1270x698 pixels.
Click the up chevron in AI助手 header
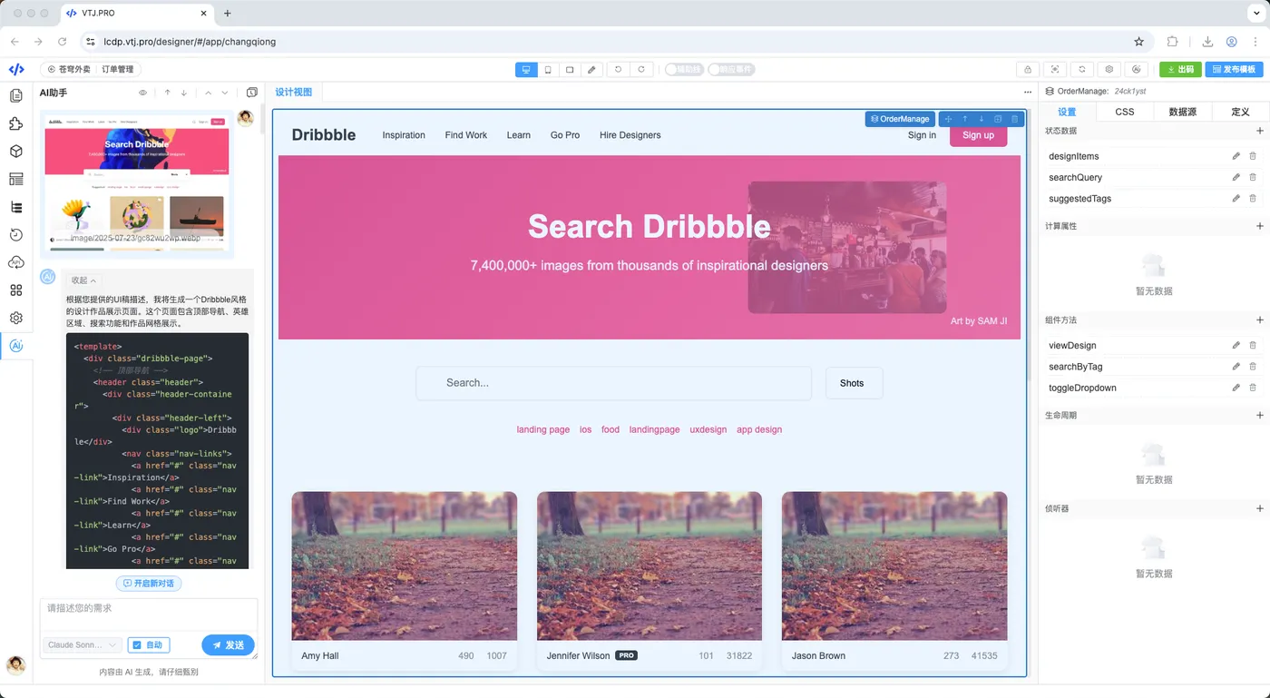(x=209, y=93)
